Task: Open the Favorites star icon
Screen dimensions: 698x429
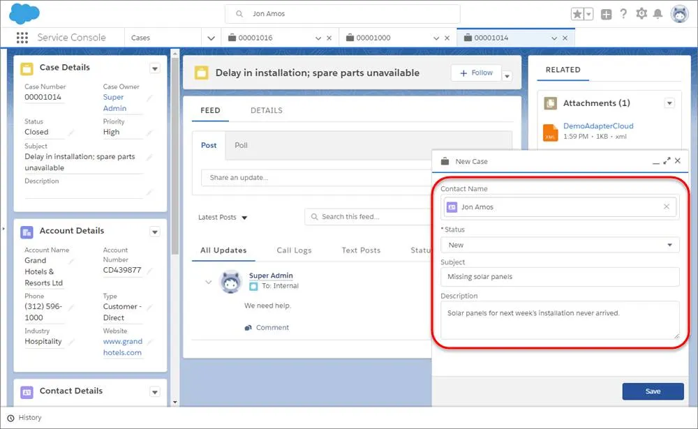Action: point(577,14)
